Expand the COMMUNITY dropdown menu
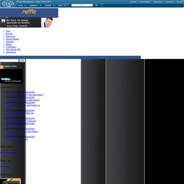The width and height of the screenshot is (184, 184). 35,6
